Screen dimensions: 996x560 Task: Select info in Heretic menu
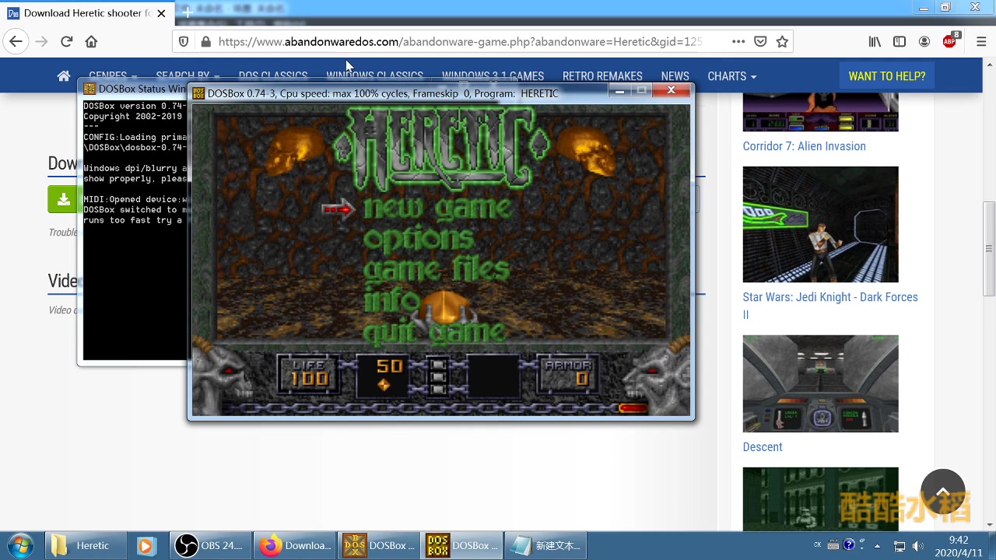pyautogui.click(x=392, y=301)
